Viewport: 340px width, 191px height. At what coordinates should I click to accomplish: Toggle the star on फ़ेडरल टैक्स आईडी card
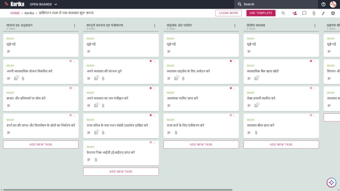[151, 142]
